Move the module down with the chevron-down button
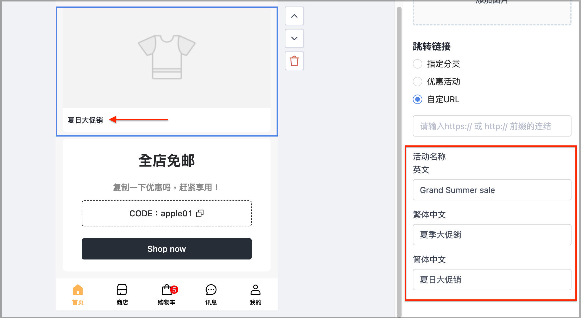 [294, 38]
